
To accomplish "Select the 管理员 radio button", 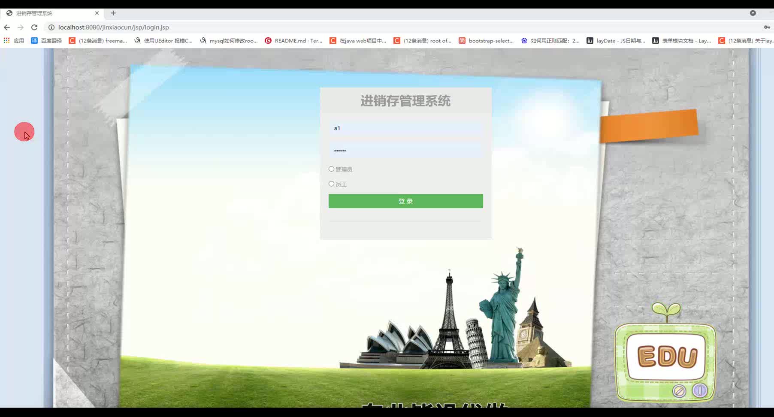I will point(331,169).
